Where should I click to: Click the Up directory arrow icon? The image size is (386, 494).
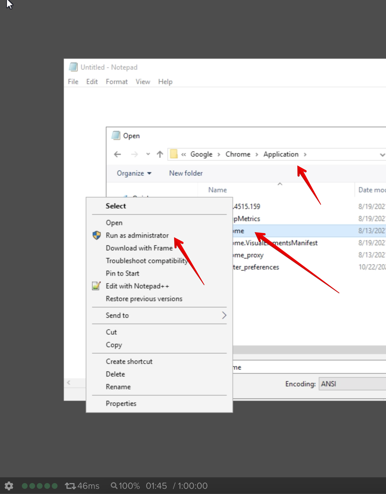(160, 154)
